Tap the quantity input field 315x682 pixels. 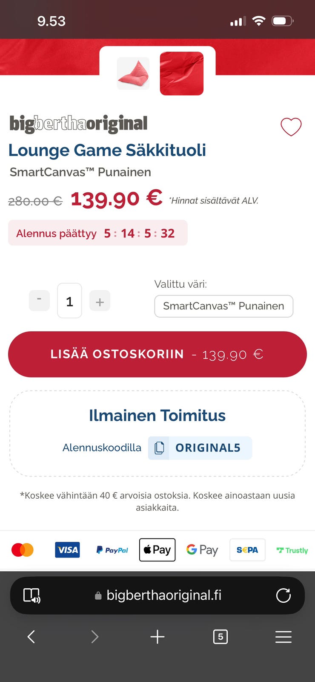pos(69,301)
